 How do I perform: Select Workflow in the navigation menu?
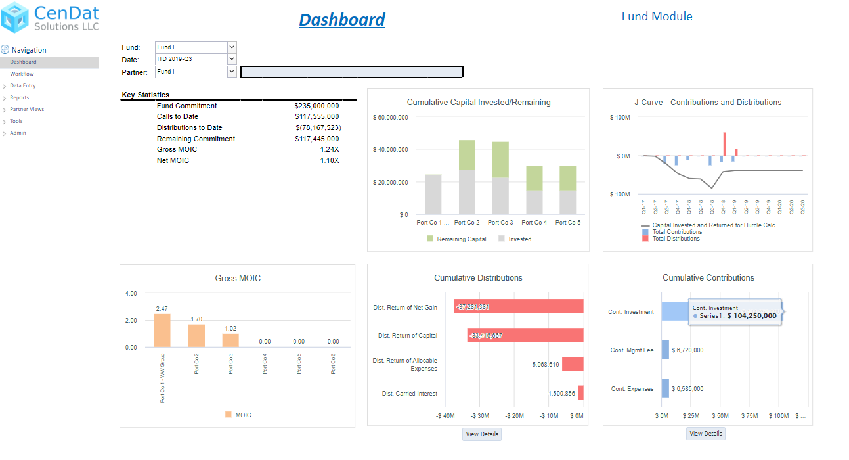click(22, 74)
